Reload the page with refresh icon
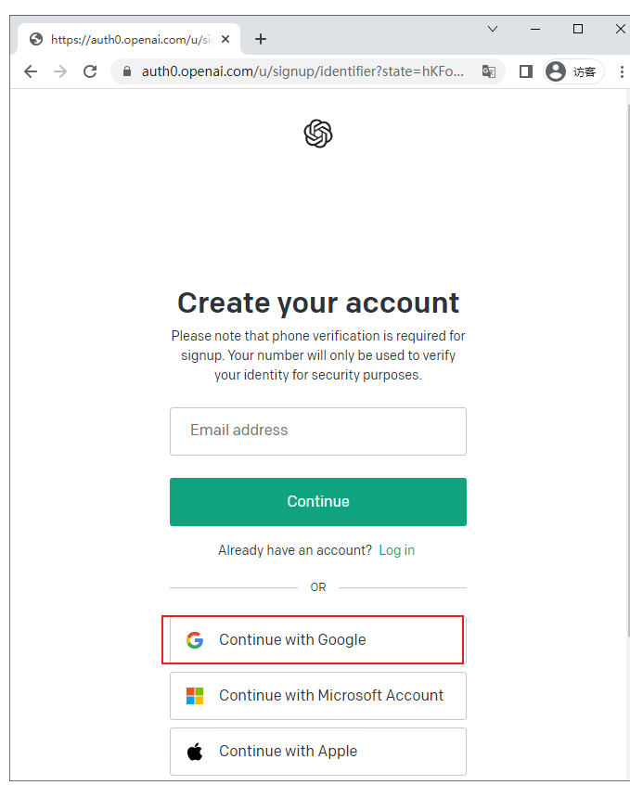630x785 pixels. (90, 71)
